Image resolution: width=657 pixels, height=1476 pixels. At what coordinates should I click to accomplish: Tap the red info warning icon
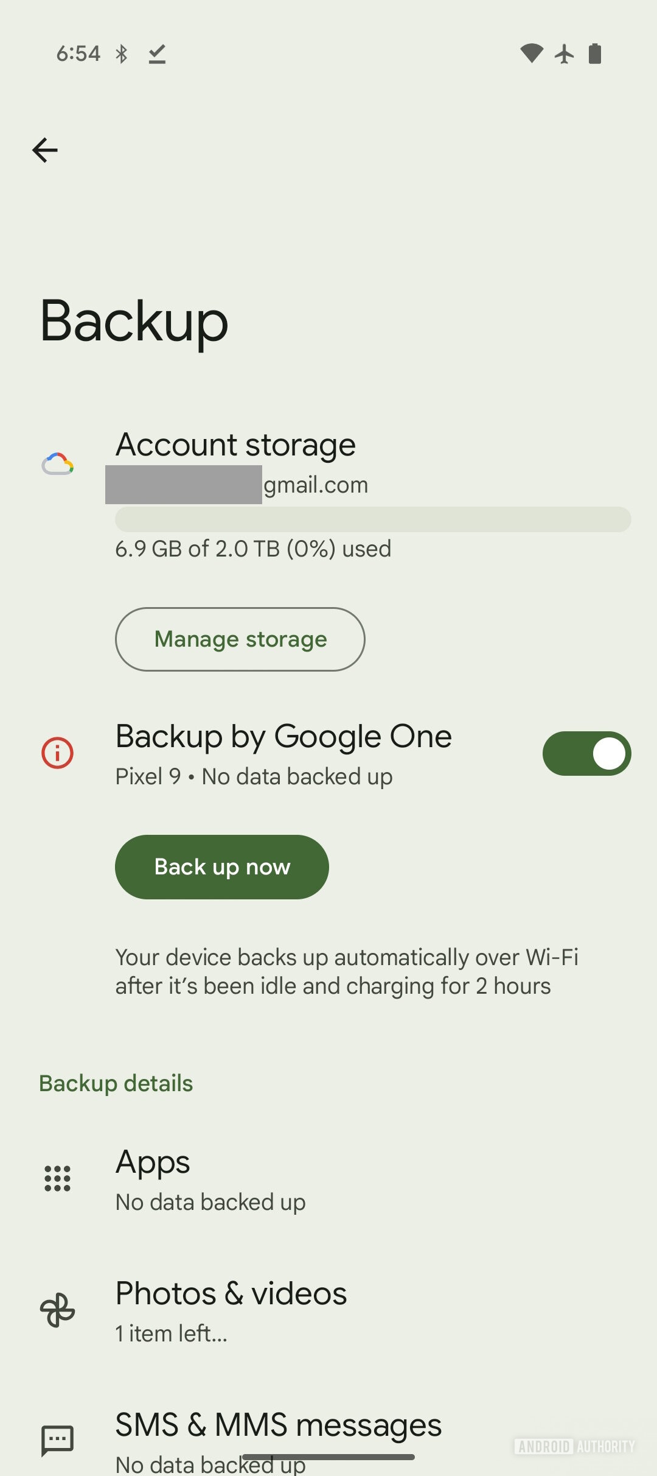[57, 753]
